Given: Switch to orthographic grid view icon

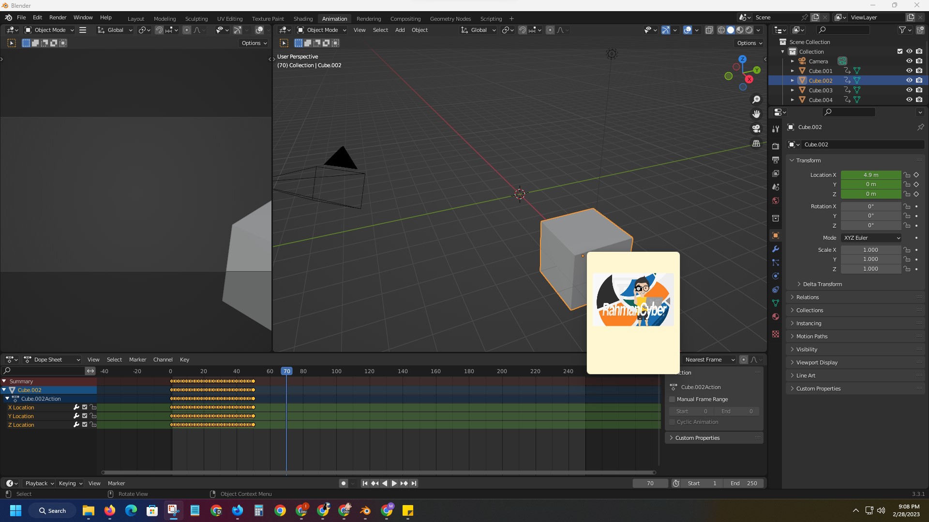Looking at the screenshot, I should pyautogui.click(x=756, y=144).
